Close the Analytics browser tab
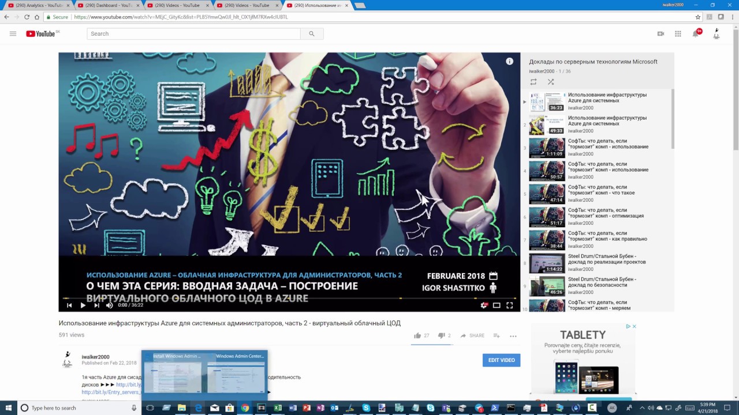The height and width of the screenshot is (415, 739). point(68,5)
